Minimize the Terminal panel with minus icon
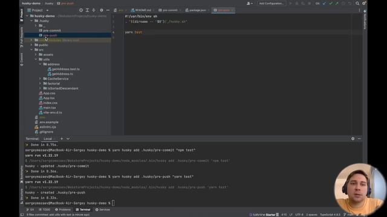387x217 pixels. coord(359,139)
